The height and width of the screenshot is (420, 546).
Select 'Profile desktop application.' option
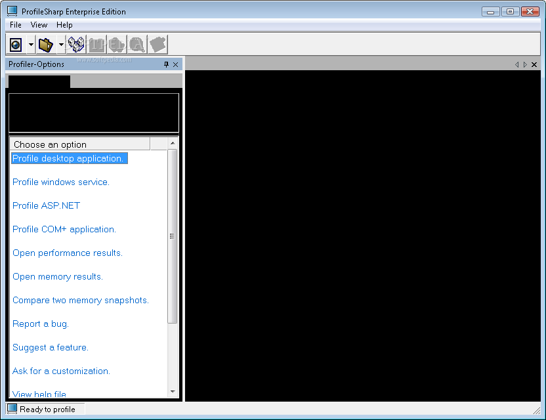[70, 158]
